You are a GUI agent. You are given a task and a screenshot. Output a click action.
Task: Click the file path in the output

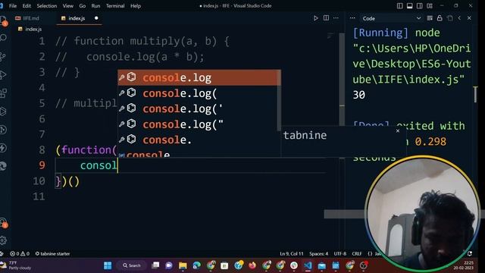[411, 64]
